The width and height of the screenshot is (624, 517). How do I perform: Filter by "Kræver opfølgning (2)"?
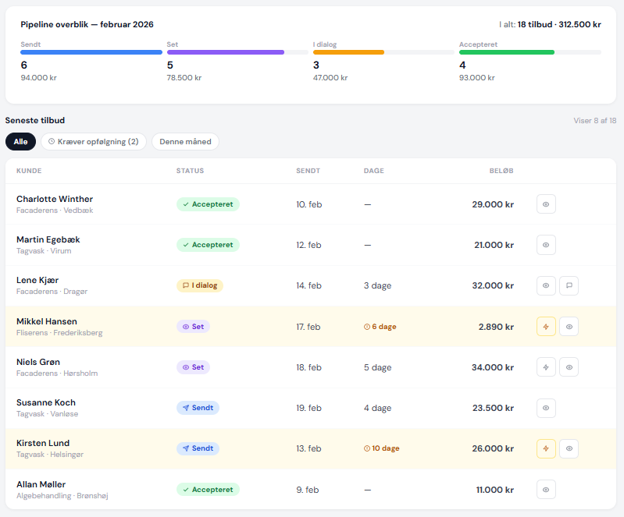point(93,142)
